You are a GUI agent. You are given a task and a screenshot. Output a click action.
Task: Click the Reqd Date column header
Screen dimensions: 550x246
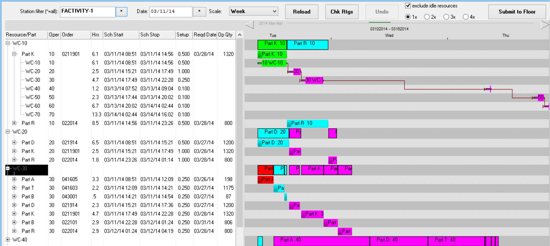(x=205, y=35)
